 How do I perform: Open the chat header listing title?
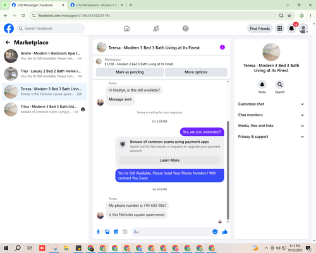[154, 47]
